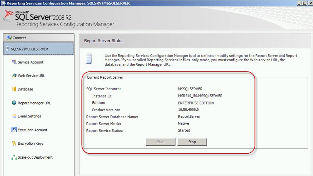Click the SQL Server Instance label
Image resolution: width=313 pixels, height=176 pixels.
pos(103,89)
